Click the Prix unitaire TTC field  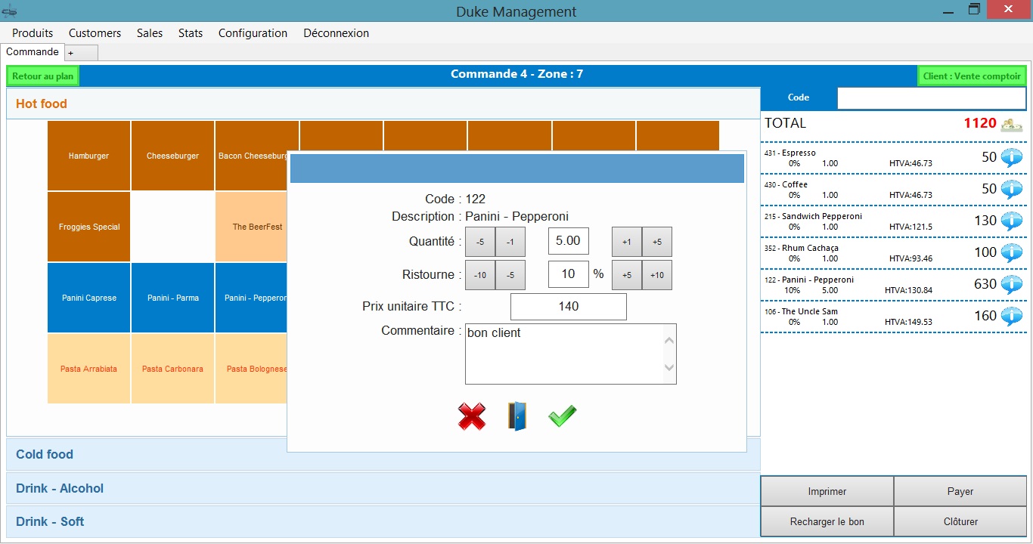pos(568,307)
